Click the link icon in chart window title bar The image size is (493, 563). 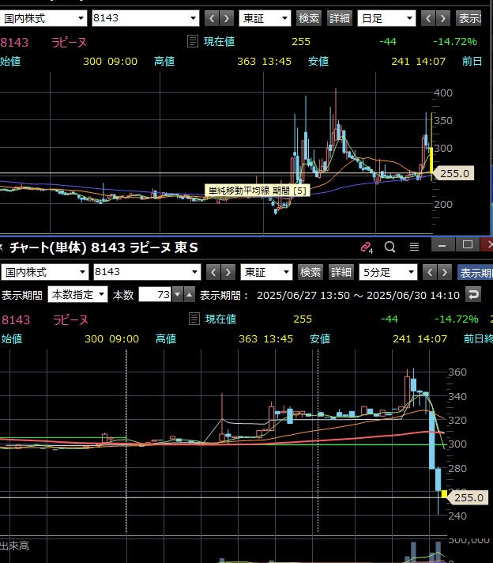coord(367,247)
